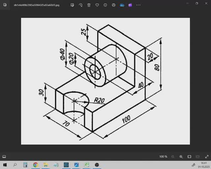The width and height of the screenshot is (211, 169).
Task: Print the image using the printer icon
Action: 113,5
